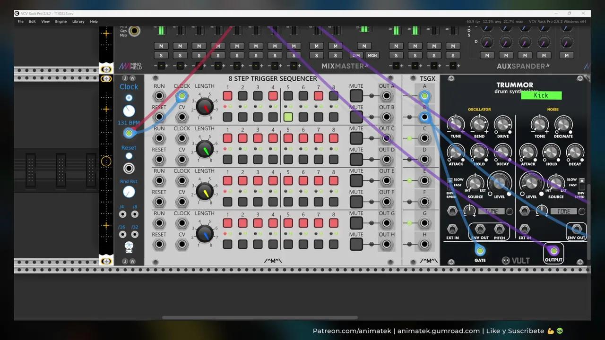This screenshot has width=605, height=340.
Task: Click the OUT G output jack
Action: 387,223
